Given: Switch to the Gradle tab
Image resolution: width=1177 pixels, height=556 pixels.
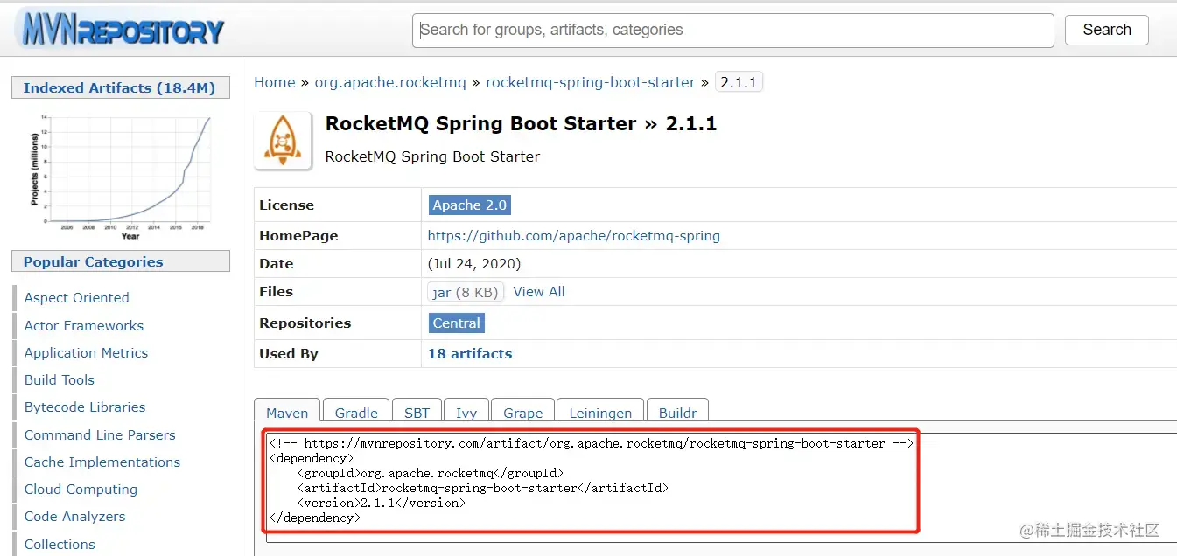Looking at the screenshot, I should [355, 412].
